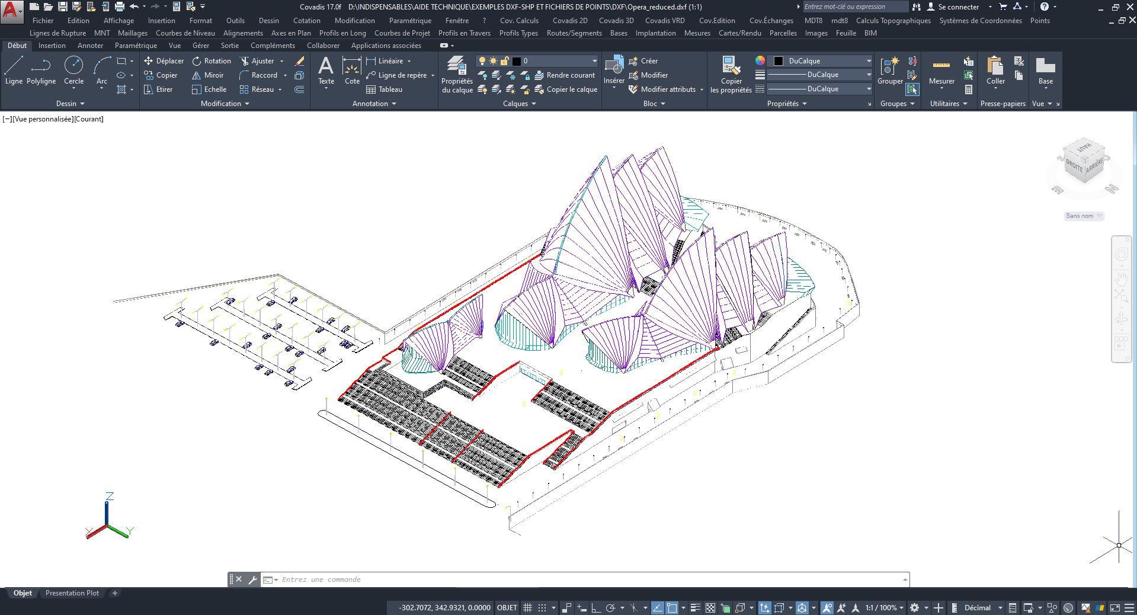
Task: Activate the Cercle tool
Action: 73,71
